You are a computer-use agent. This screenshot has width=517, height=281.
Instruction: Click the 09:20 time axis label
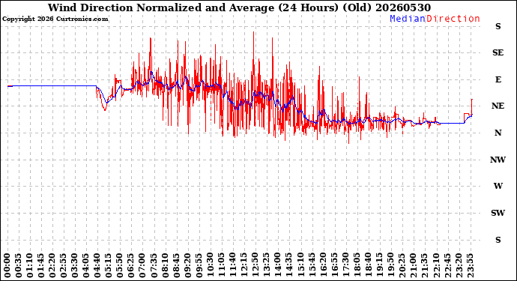(x=187, y=265)
